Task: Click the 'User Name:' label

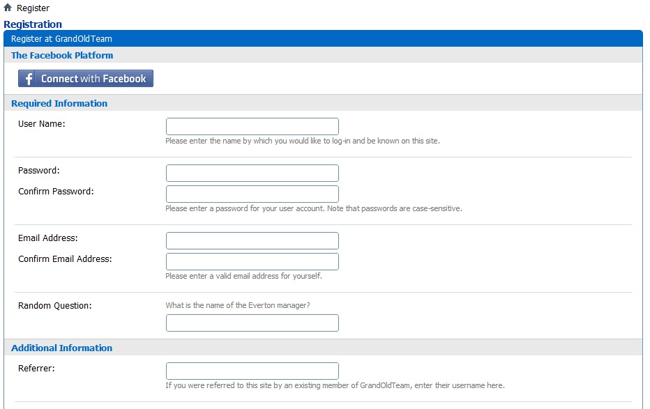Action: (41, 124)
